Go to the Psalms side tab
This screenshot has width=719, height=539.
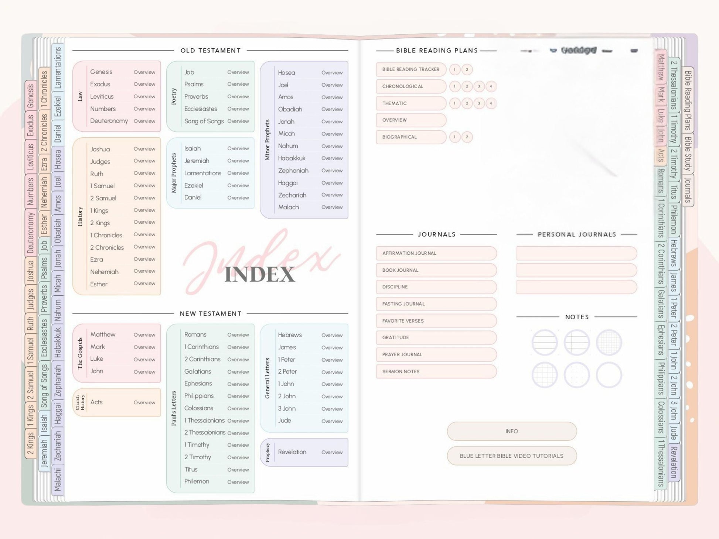tap(44, 268)
